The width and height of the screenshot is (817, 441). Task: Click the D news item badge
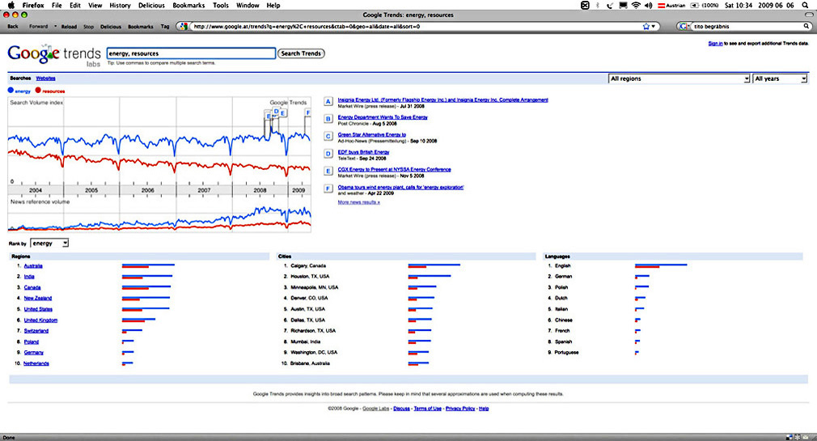[328, 154]
